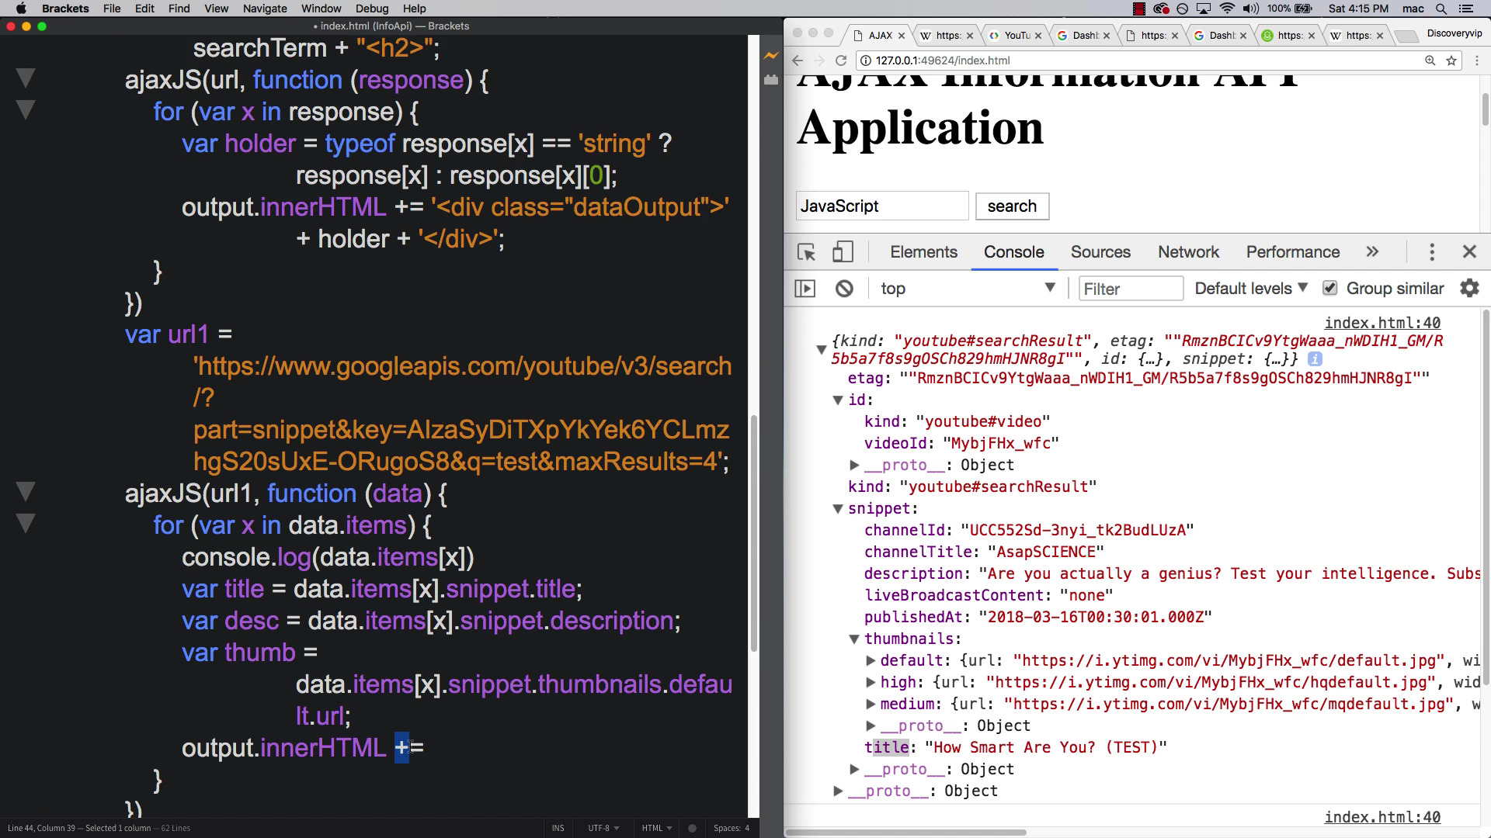Fold the for (var x in data.items) loop
This screenshot has height=838, width=1491.
(26, 524)
